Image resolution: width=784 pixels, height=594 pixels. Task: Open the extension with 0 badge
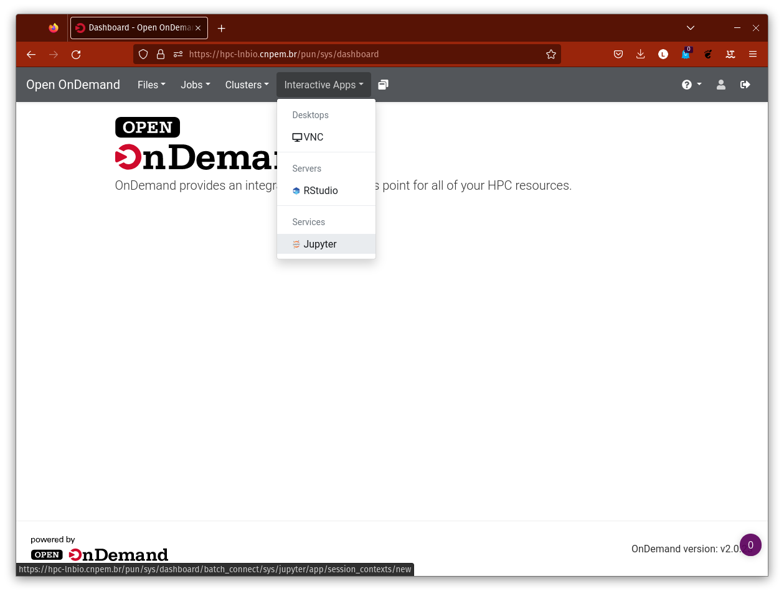tap(686, 54)
